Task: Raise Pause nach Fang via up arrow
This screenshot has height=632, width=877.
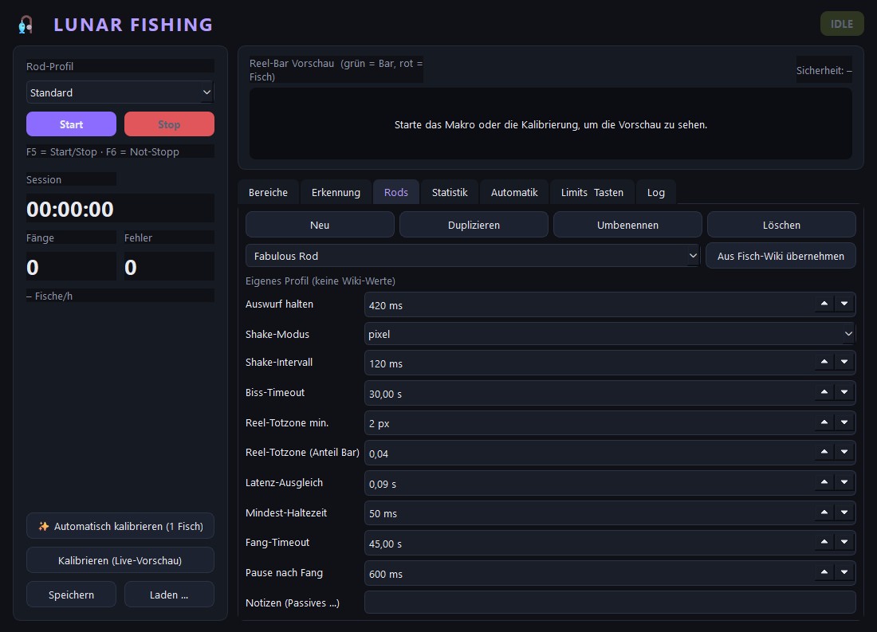Action: pos(824,572)
